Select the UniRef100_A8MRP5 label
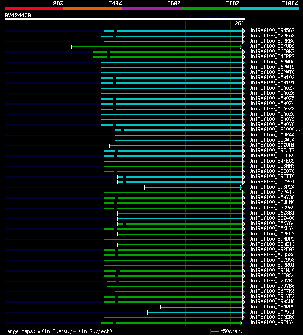 [x=272, y=307]
